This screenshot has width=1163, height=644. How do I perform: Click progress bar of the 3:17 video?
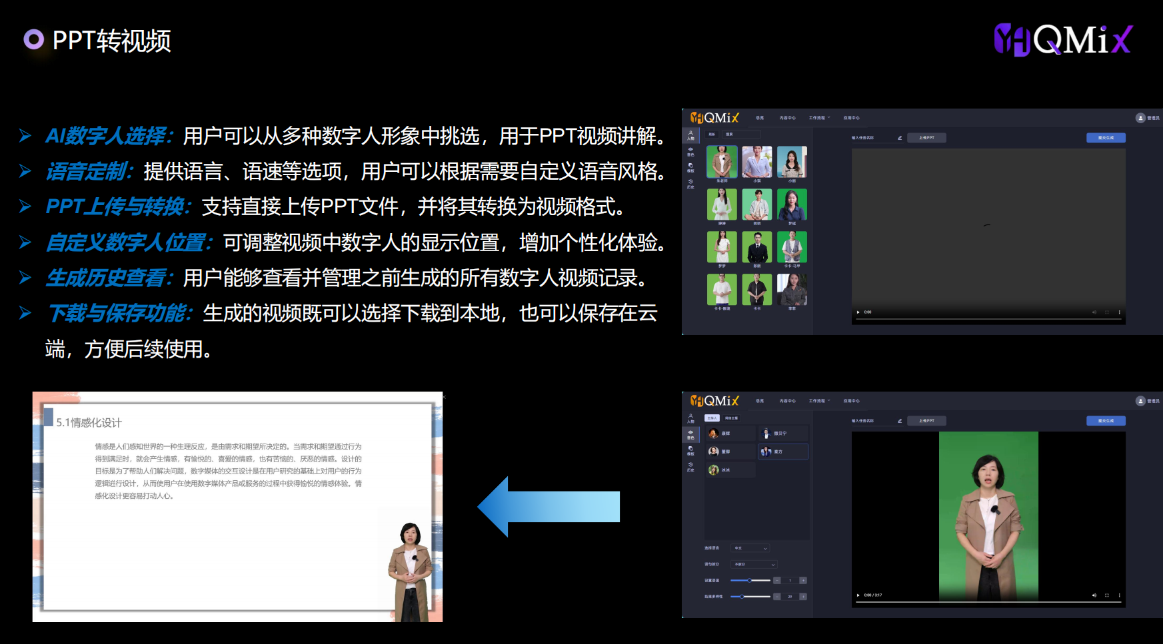coord(988,602)
